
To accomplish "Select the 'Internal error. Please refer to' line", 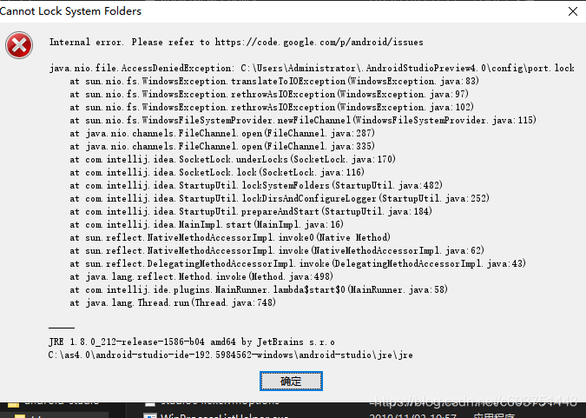I will click(236, 42).
